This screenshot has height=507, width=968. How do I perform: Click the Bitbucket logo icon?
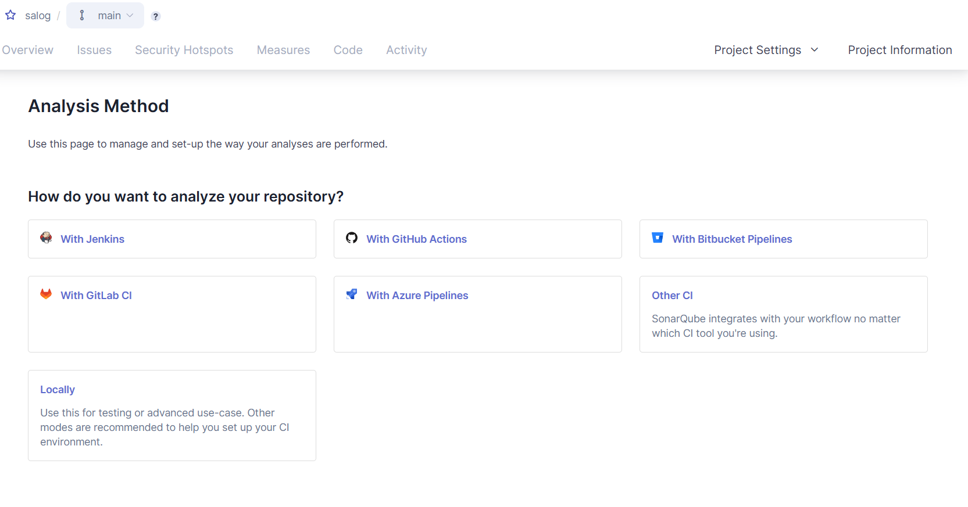point(658,238)
